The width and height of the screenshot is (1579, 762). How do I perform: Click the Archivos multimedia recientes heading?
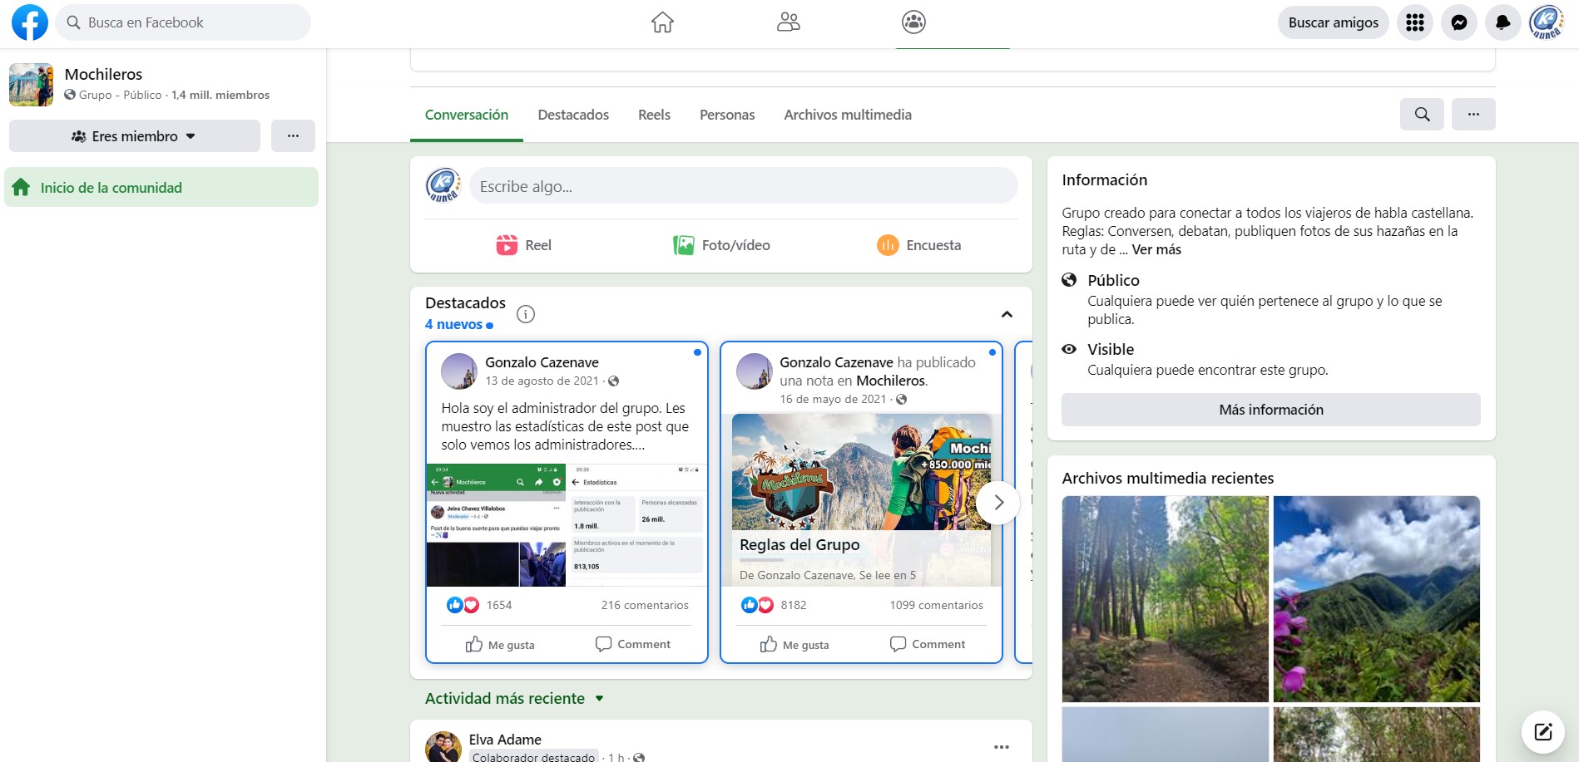(1167, 478)
